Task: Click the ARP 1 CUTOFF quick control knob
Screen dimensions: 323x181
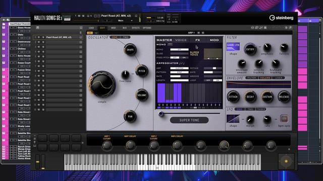Action: tap(106, 145)
